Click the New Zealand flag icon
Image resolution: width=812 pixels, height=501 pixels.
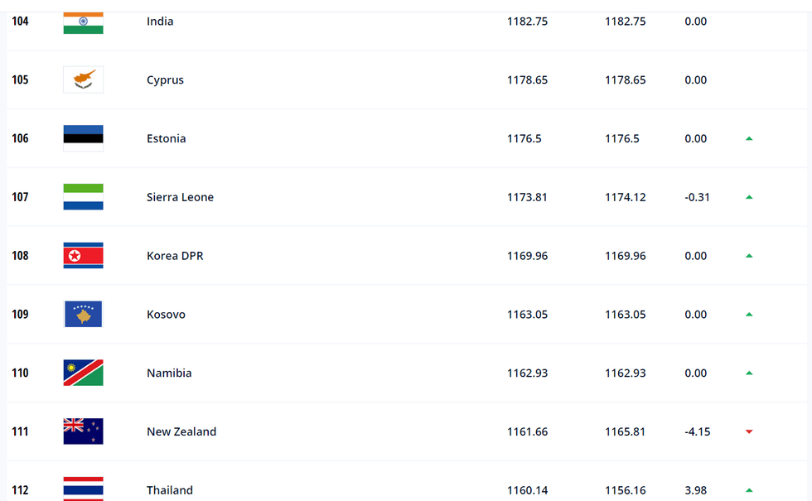(x=83, y=431)
